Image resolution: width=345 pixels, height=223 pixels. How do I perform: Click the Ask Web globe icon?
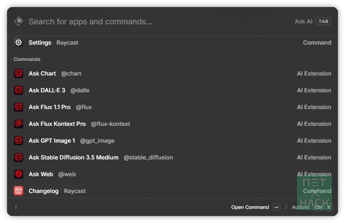[x=19, y=174]
